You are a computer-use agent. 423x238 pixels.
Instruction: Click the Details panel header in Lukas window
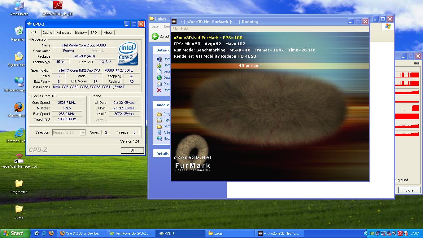(161, 153)
